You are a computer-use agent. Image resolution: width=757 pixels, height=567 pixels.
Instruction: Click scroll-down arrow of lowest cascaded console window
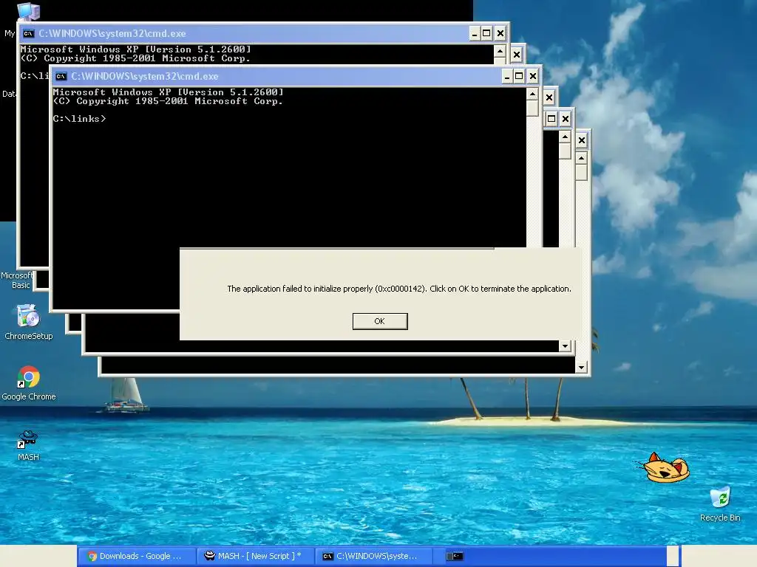(x=581, y=368)
